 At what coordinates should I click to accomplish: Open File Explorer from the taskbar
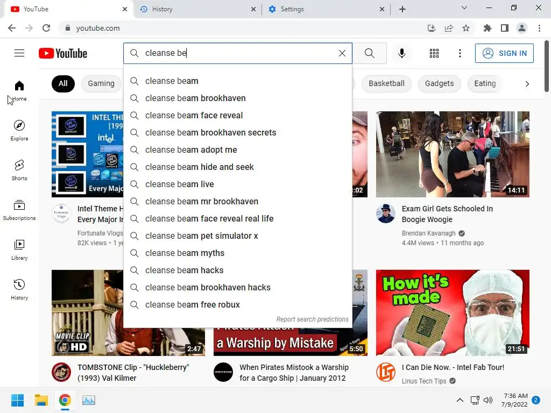41,400
